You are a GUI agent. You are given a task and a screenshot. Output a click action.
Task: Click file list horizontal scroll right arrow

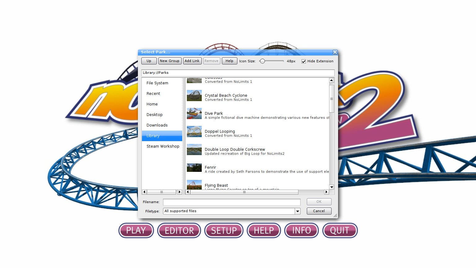pyautogui.click(x=326, y=192)
